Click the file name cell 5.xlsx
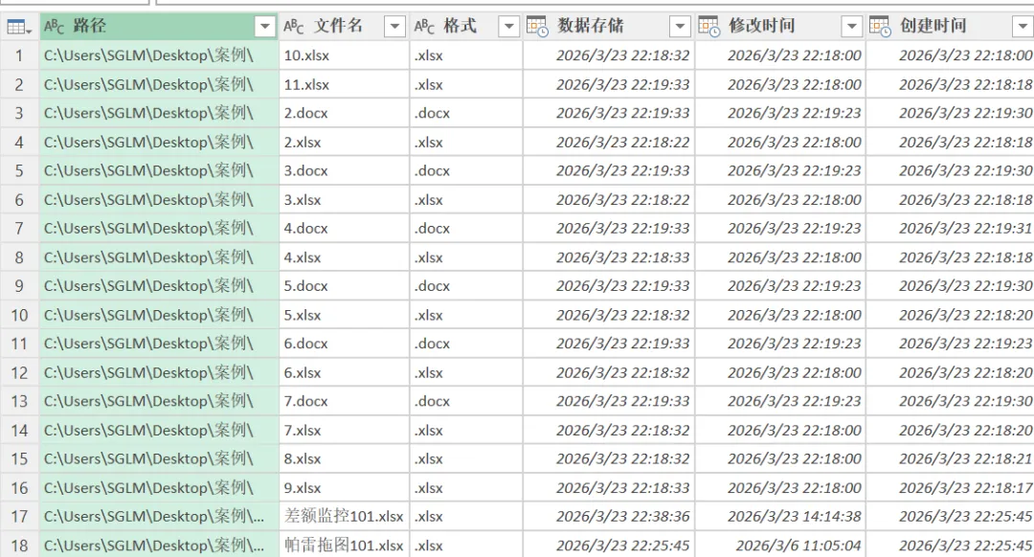Screen dimensions: 1034x557 pos(345,315)
